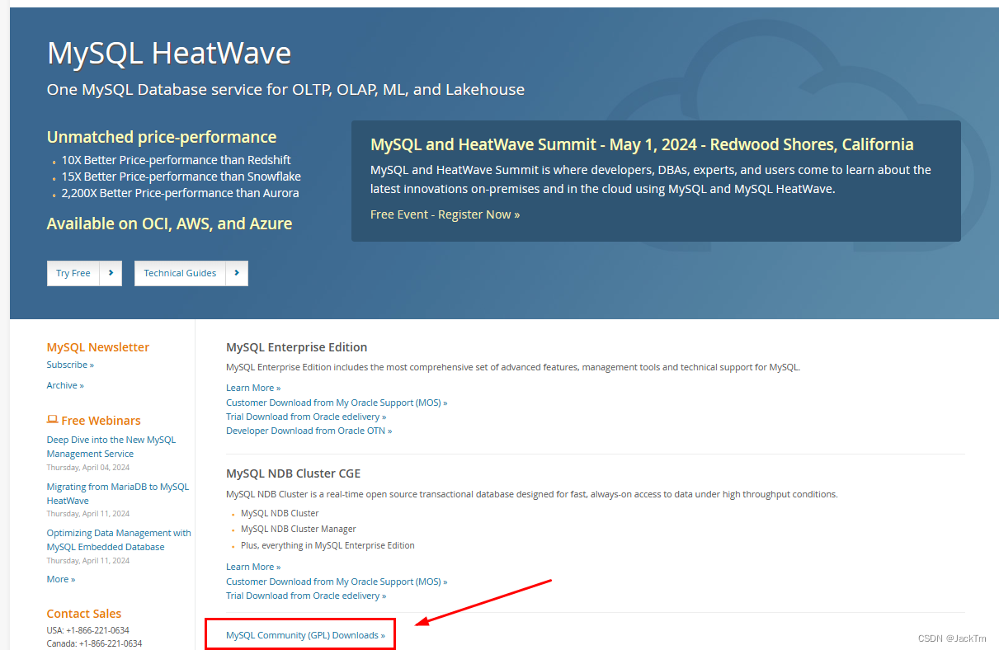The image size is (999, 650).
Task: Click the MySQL NDB Cluster Manager bullet
Action: pyautogui.click(x=299, y=529)
